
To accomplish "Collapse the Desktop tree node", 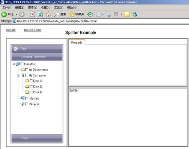I will [13, 64].
